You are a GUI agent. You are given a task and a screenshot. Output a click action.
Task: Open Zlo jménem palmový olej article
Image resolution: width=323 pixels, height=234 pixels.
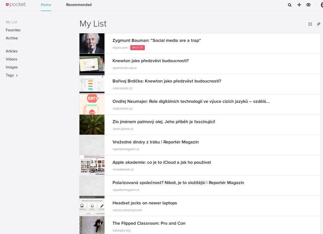pyautogui.click(x=164, y=122)
